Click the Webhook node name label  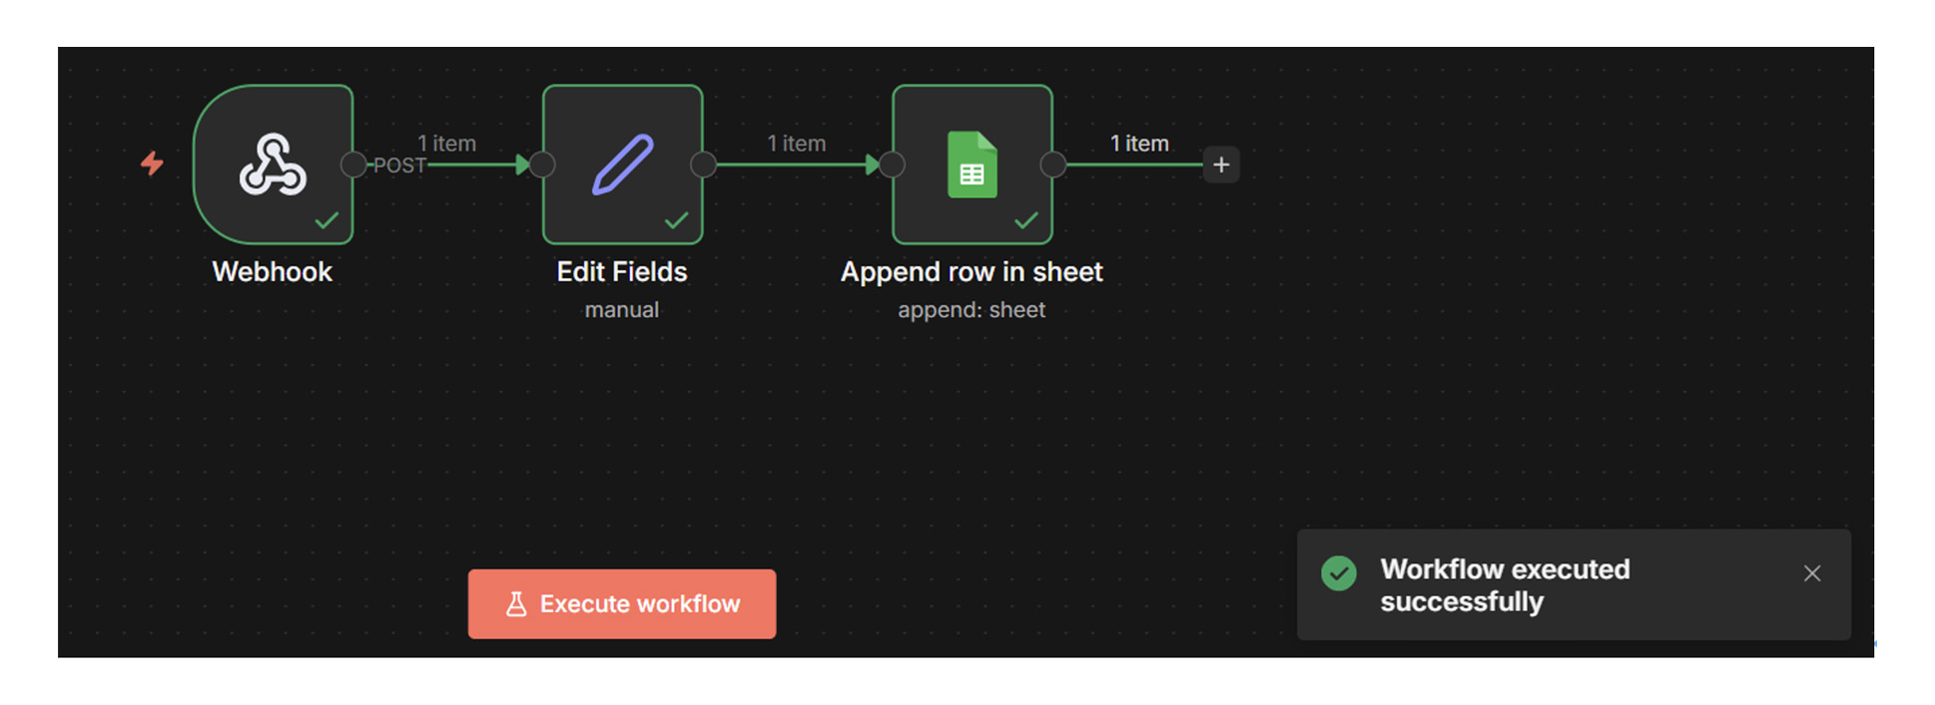point(272,272)
